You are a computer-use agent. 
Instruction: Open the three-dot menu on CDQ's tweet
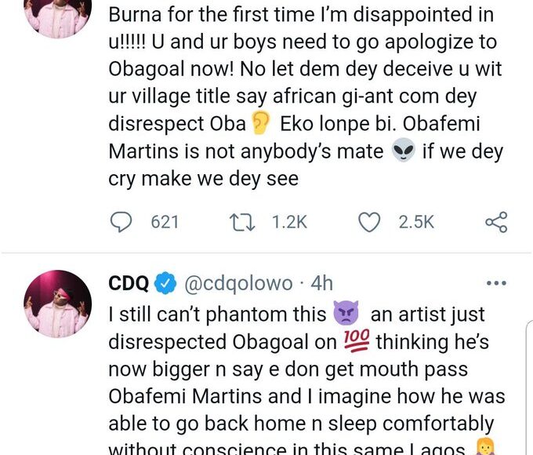point(496,283)
